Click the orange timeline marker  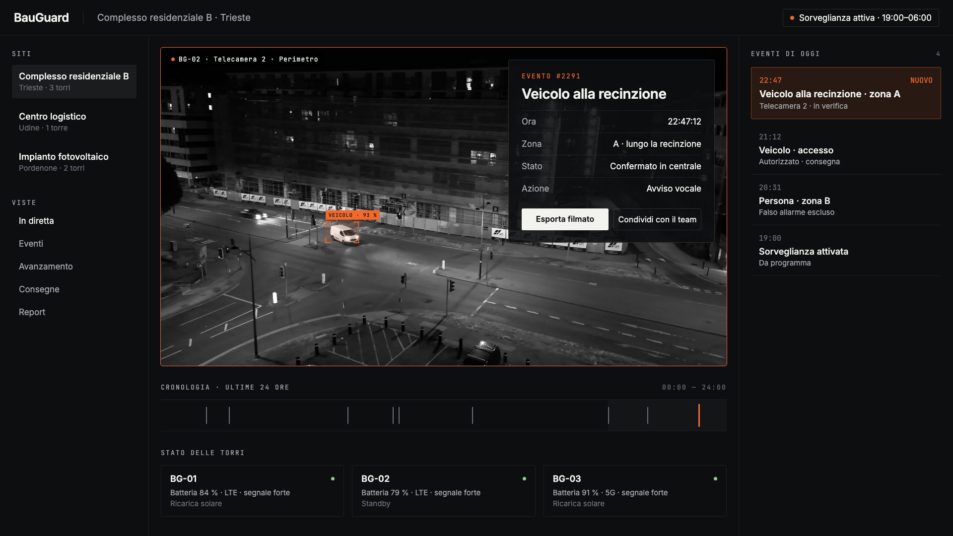coord(699,415)
